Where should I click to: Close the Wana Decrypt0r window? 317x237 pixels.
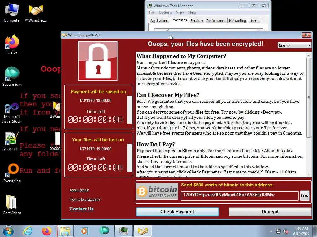tap(306, 35)
